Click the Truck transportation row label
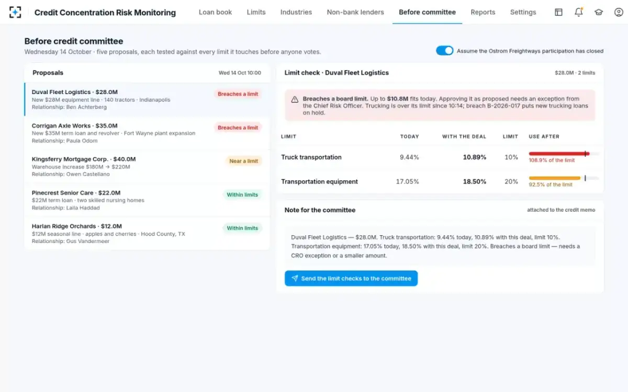 (x=311, y=157)
